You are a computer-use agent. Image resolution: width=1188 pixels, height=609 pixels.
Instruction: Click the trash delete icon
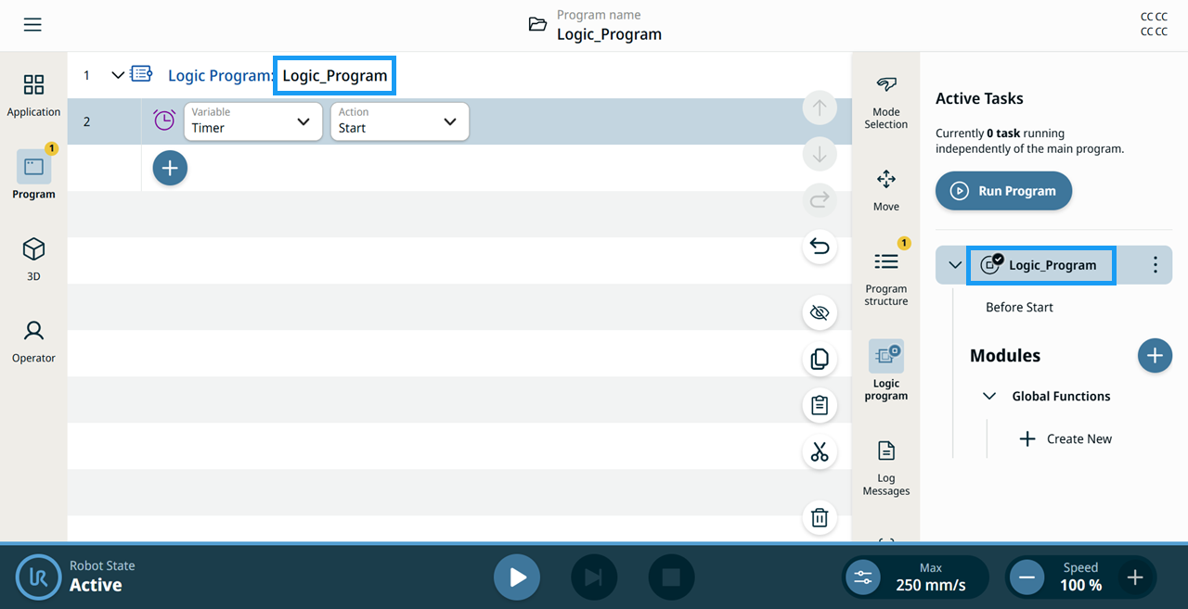click(x=820, y=517)
